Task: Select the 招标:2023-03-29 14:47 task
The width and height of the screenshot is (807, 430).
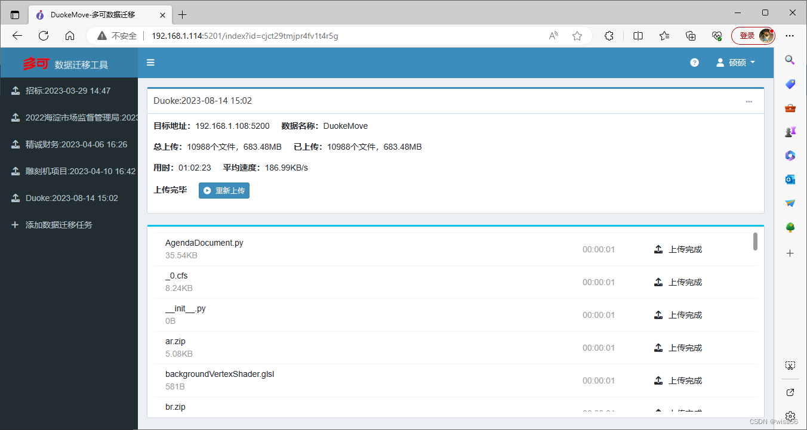Action: pos(69,91)
